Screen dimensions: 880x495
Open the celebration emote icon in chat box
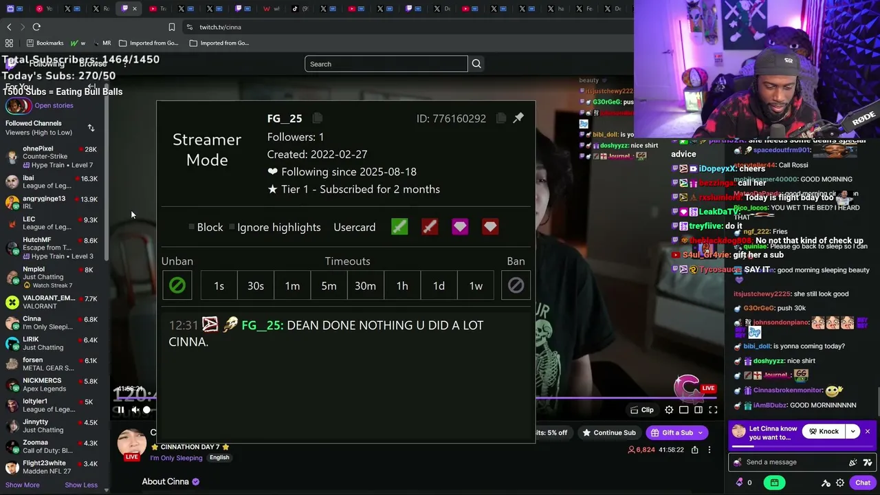[x=853, y=463]
